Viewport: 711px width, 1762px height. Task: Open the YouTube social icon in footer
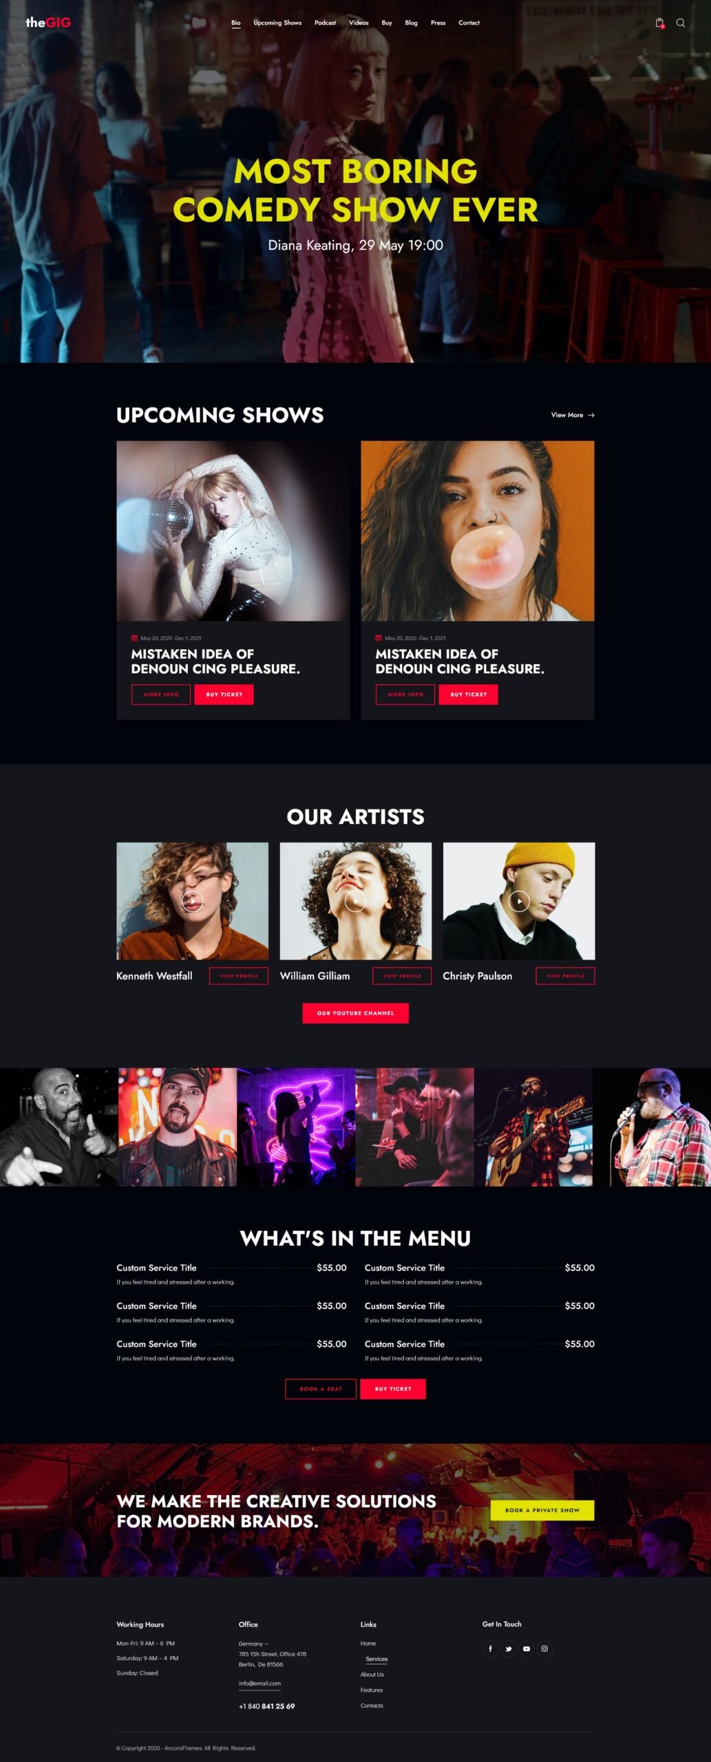(x=526, y=1648)
